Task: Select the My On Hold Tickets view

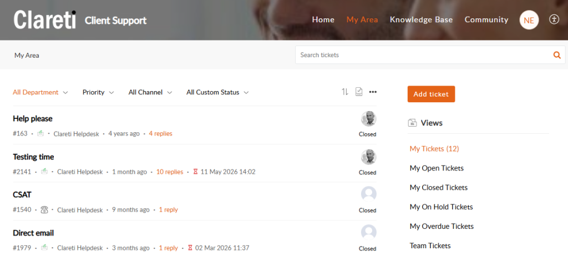Action: [x=441, y=207]
